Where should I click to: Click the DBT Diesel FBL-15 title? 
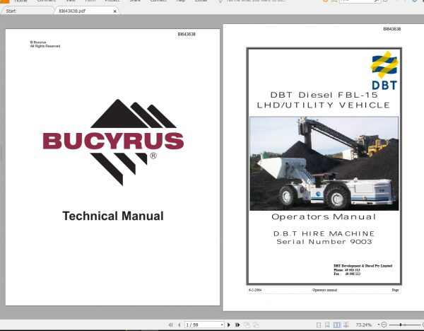(x=324, y=95)
